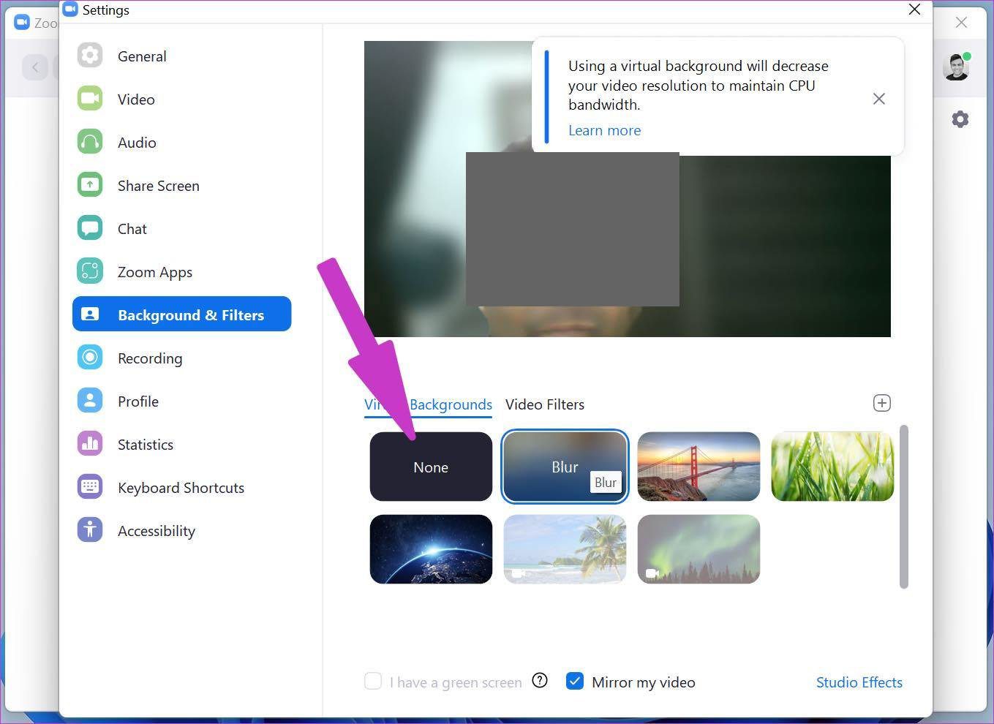Click the green screen help question mark
Viewport: 994px width, 724px height.
[x=540, y=681]
